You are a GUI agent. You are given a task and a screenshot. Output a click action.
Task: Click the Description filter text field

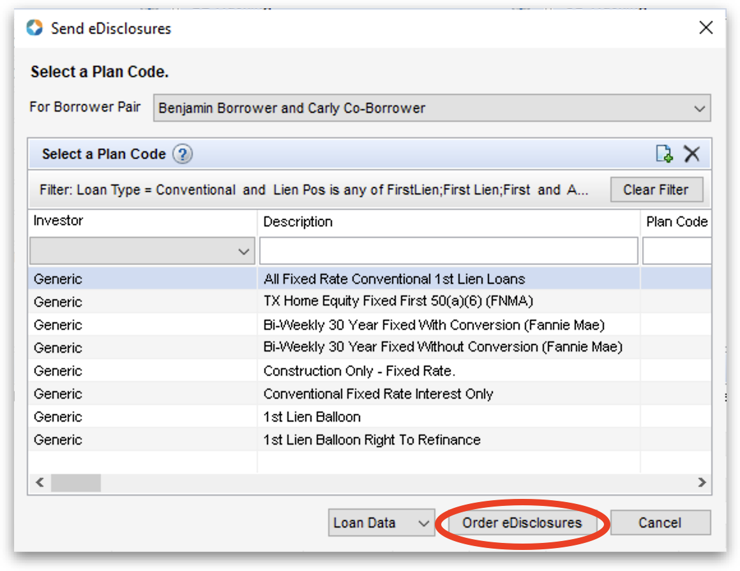(448, 251)
